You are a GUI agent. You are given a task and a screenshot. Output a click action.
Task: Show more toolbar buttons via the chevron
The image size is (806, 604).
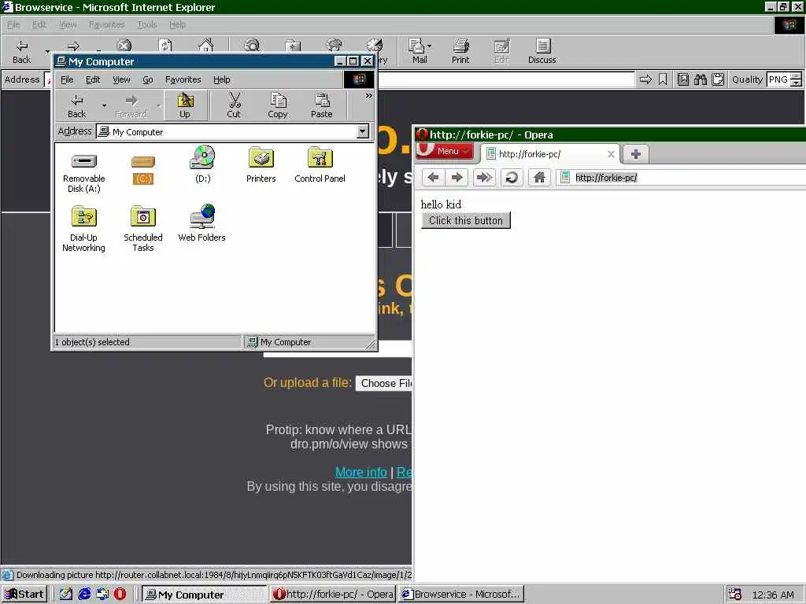(x=368, y=96)
